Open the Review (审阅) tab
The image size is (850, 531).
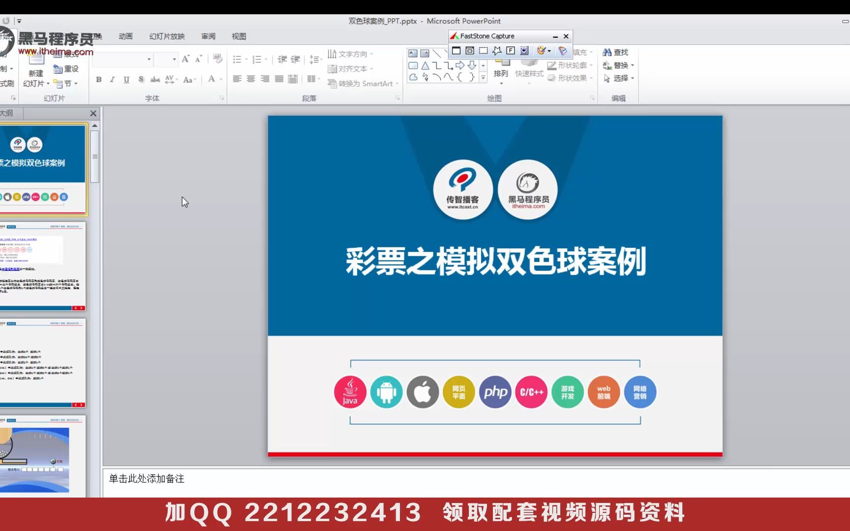tap(208, 36)
